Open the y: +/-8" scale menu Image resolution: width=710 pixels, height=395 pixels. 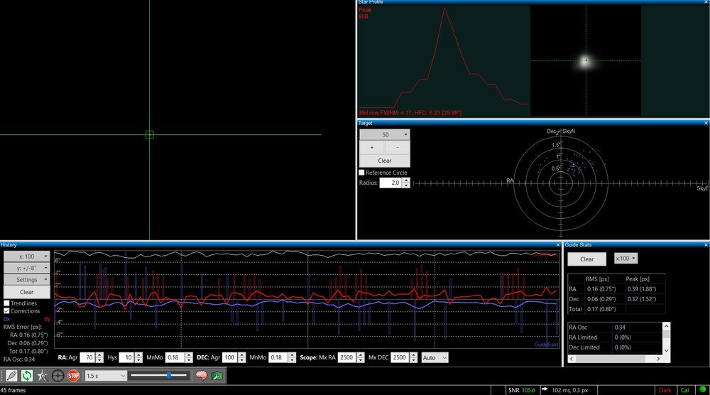26,268
